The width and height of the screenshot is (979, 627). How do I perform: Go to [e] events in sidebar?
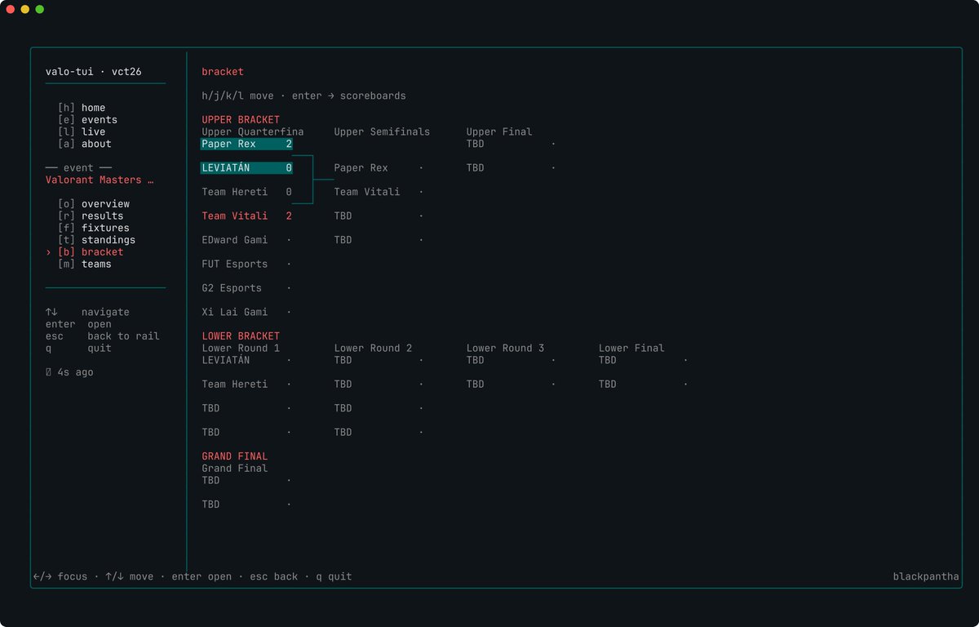[x=87, y=120]
